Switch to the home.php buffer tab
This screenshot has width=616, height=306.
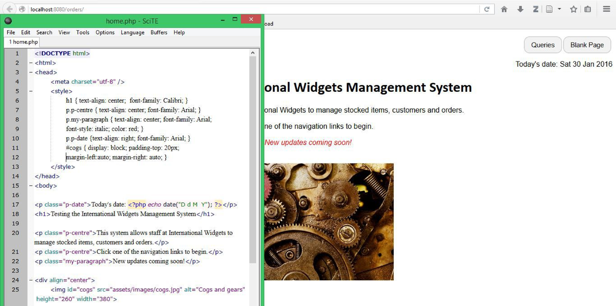tap(23, 42)
